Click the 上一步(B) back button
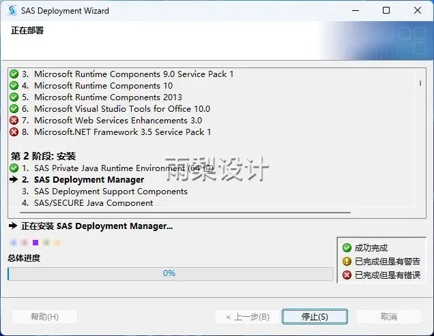Viewport: 434px width, 336px height. click(x=248, y=316)
